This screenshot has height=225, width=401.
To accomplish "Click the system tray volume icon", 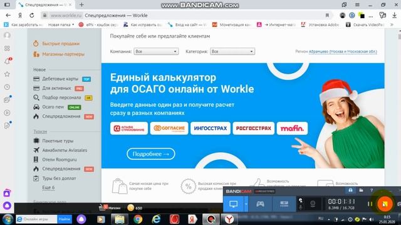I will pyautogui.click(x=372, y=219).
